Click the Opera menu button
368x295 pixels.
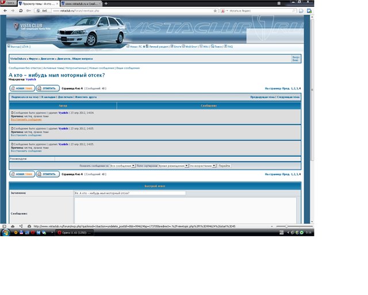(9, 3)
